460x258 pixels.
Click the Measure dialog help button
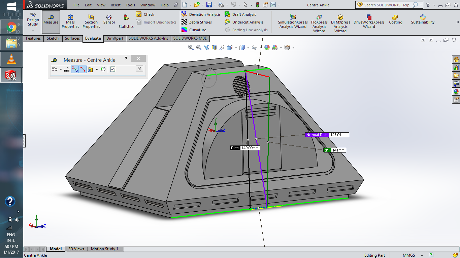[x=126, y=58]
